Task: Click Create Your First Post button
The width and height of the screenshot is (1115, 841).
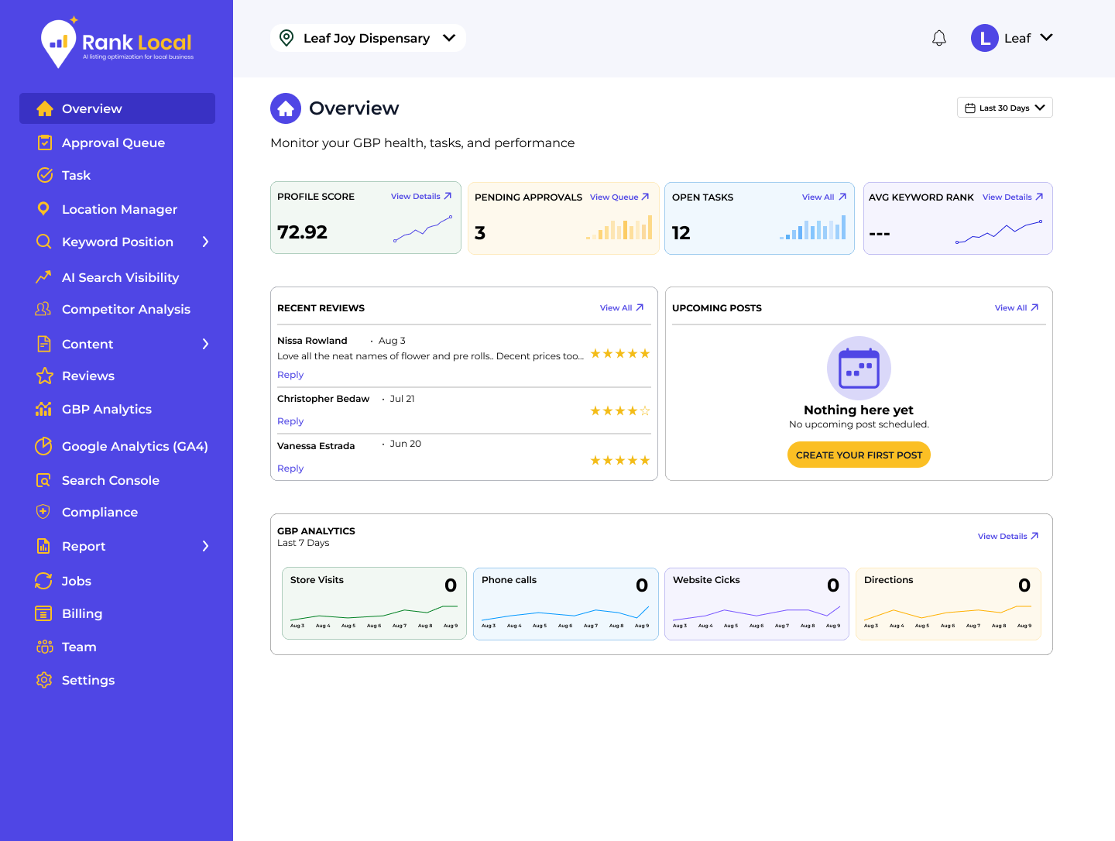Action: (859, 455)
